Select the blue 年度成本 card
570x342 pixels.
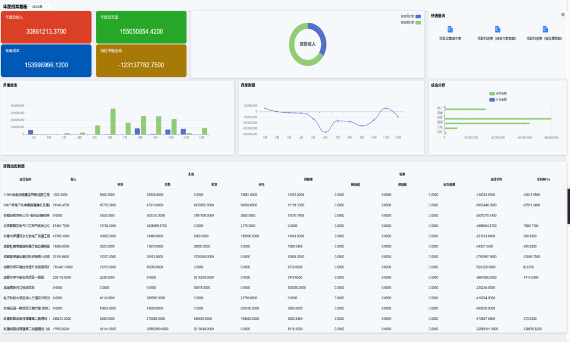[46, 61]
